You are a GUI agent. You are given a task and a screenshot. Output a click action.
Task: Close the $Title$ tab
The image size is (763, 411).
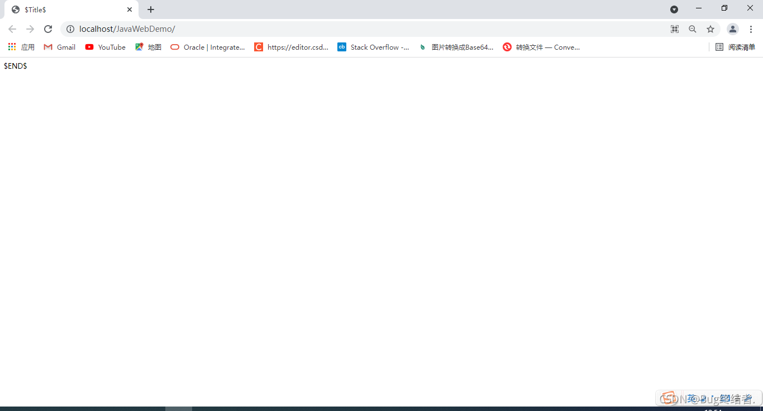[x=130, y=9]
